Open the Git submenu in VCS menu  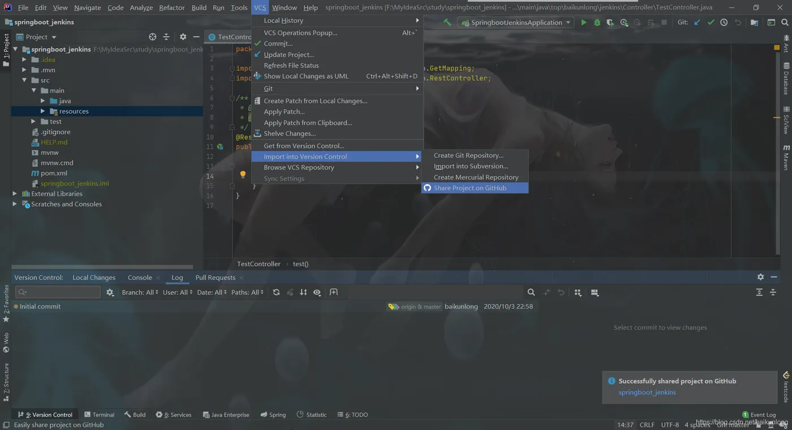(x=337, y=88)
